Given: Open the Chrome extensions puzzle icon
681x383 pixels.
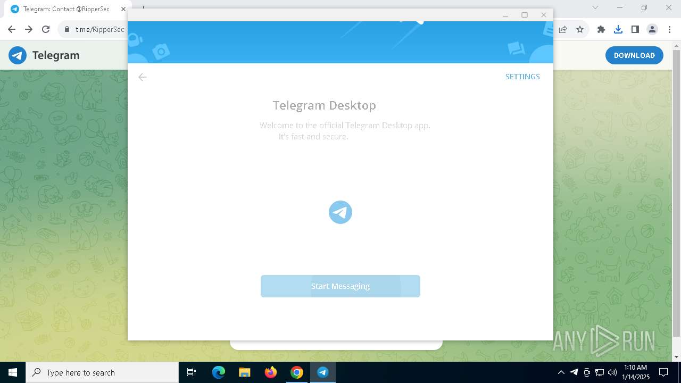Looking at the screenshot, I should tap(601, 29).
